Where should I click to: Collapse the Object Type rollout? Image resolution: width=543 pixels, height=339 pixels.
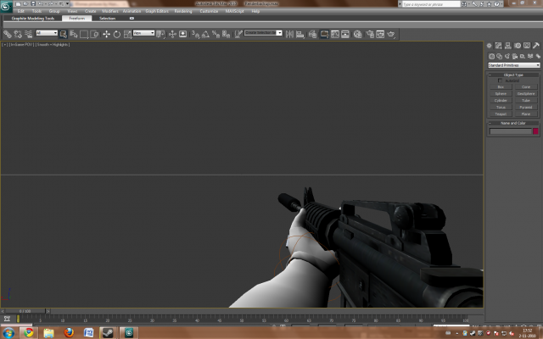pyautogui.click(x=513, y=75)
